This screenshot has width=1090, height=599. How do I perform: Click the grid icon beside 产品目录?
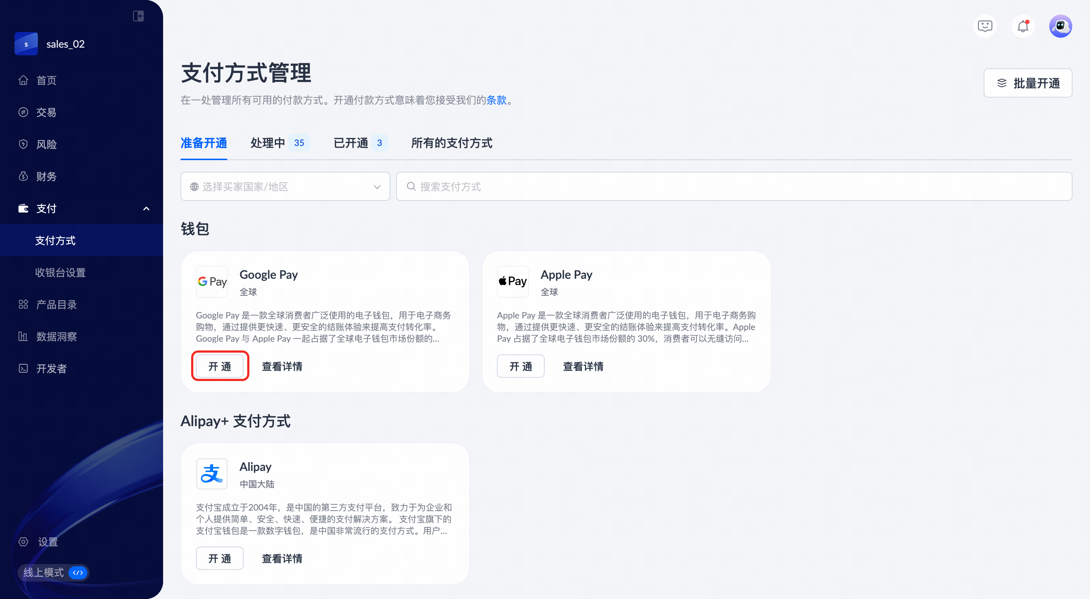[23, 305]
